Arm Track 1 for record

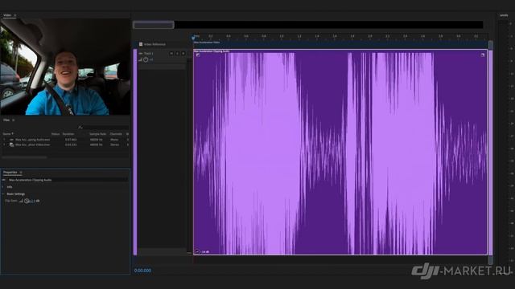(x=183, y=54)
